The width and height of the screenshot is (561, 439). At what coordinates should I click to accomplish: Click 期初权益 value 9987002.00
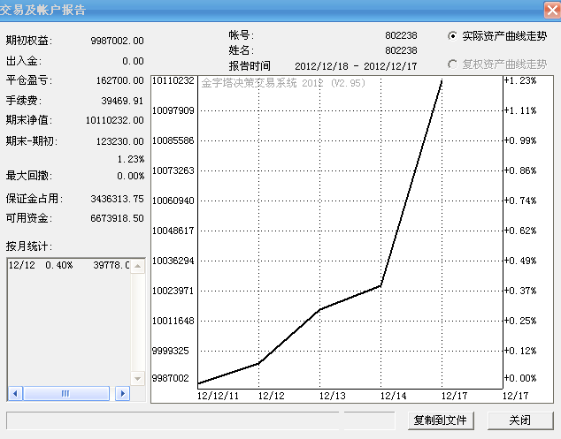tap(118, 41)
